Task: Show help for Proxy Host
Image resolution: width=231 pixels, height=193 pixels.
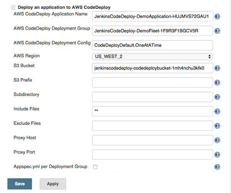Action: [x=217, y=140]
